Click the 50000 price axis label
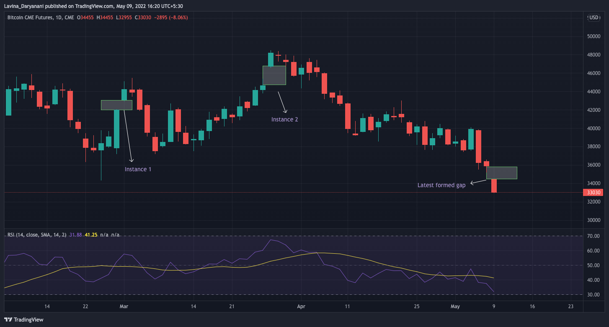Image resolution: width=609 pixels, height=327 pixels. click(x=593, y=36)
